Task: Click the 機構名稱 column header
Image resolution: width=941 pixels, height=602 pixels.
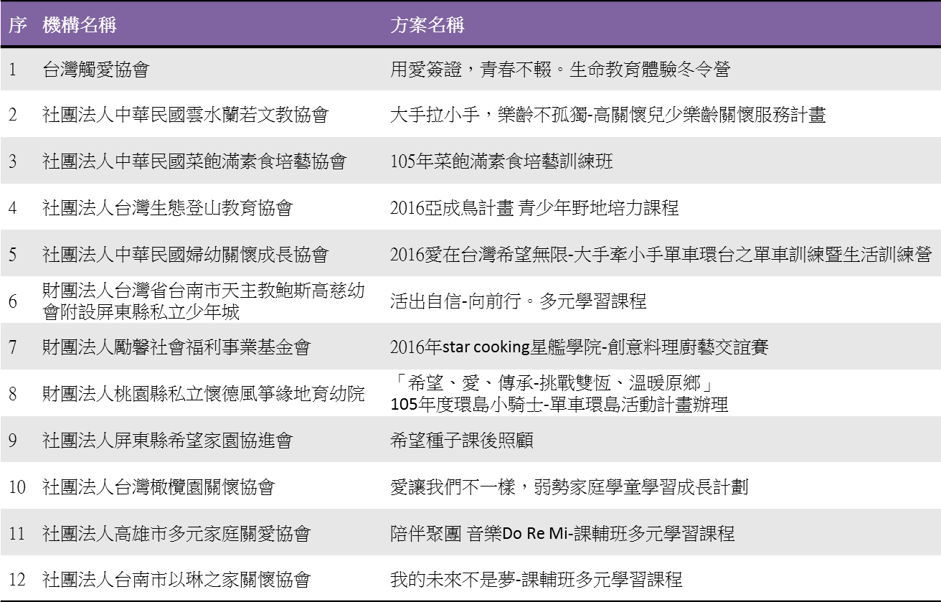Action: point(80,25)
